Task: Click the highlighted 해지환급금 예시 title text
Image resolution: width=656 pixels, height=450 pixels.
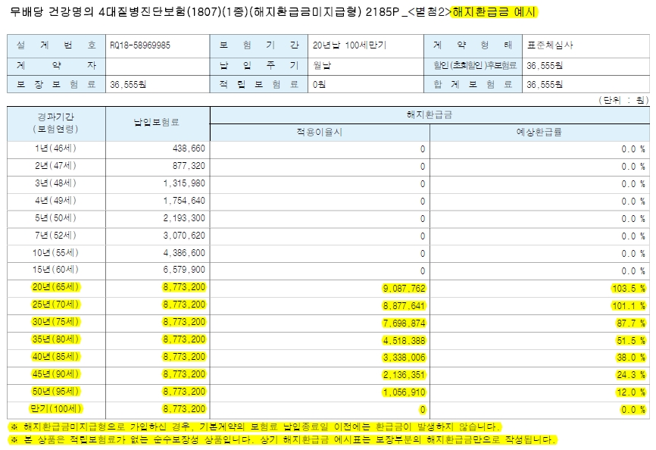Action: click(x=495, y=11)
